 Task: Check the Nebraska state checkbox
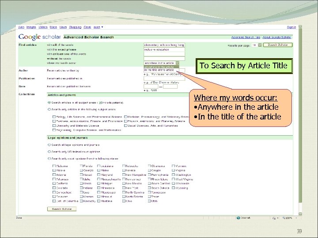124,166
